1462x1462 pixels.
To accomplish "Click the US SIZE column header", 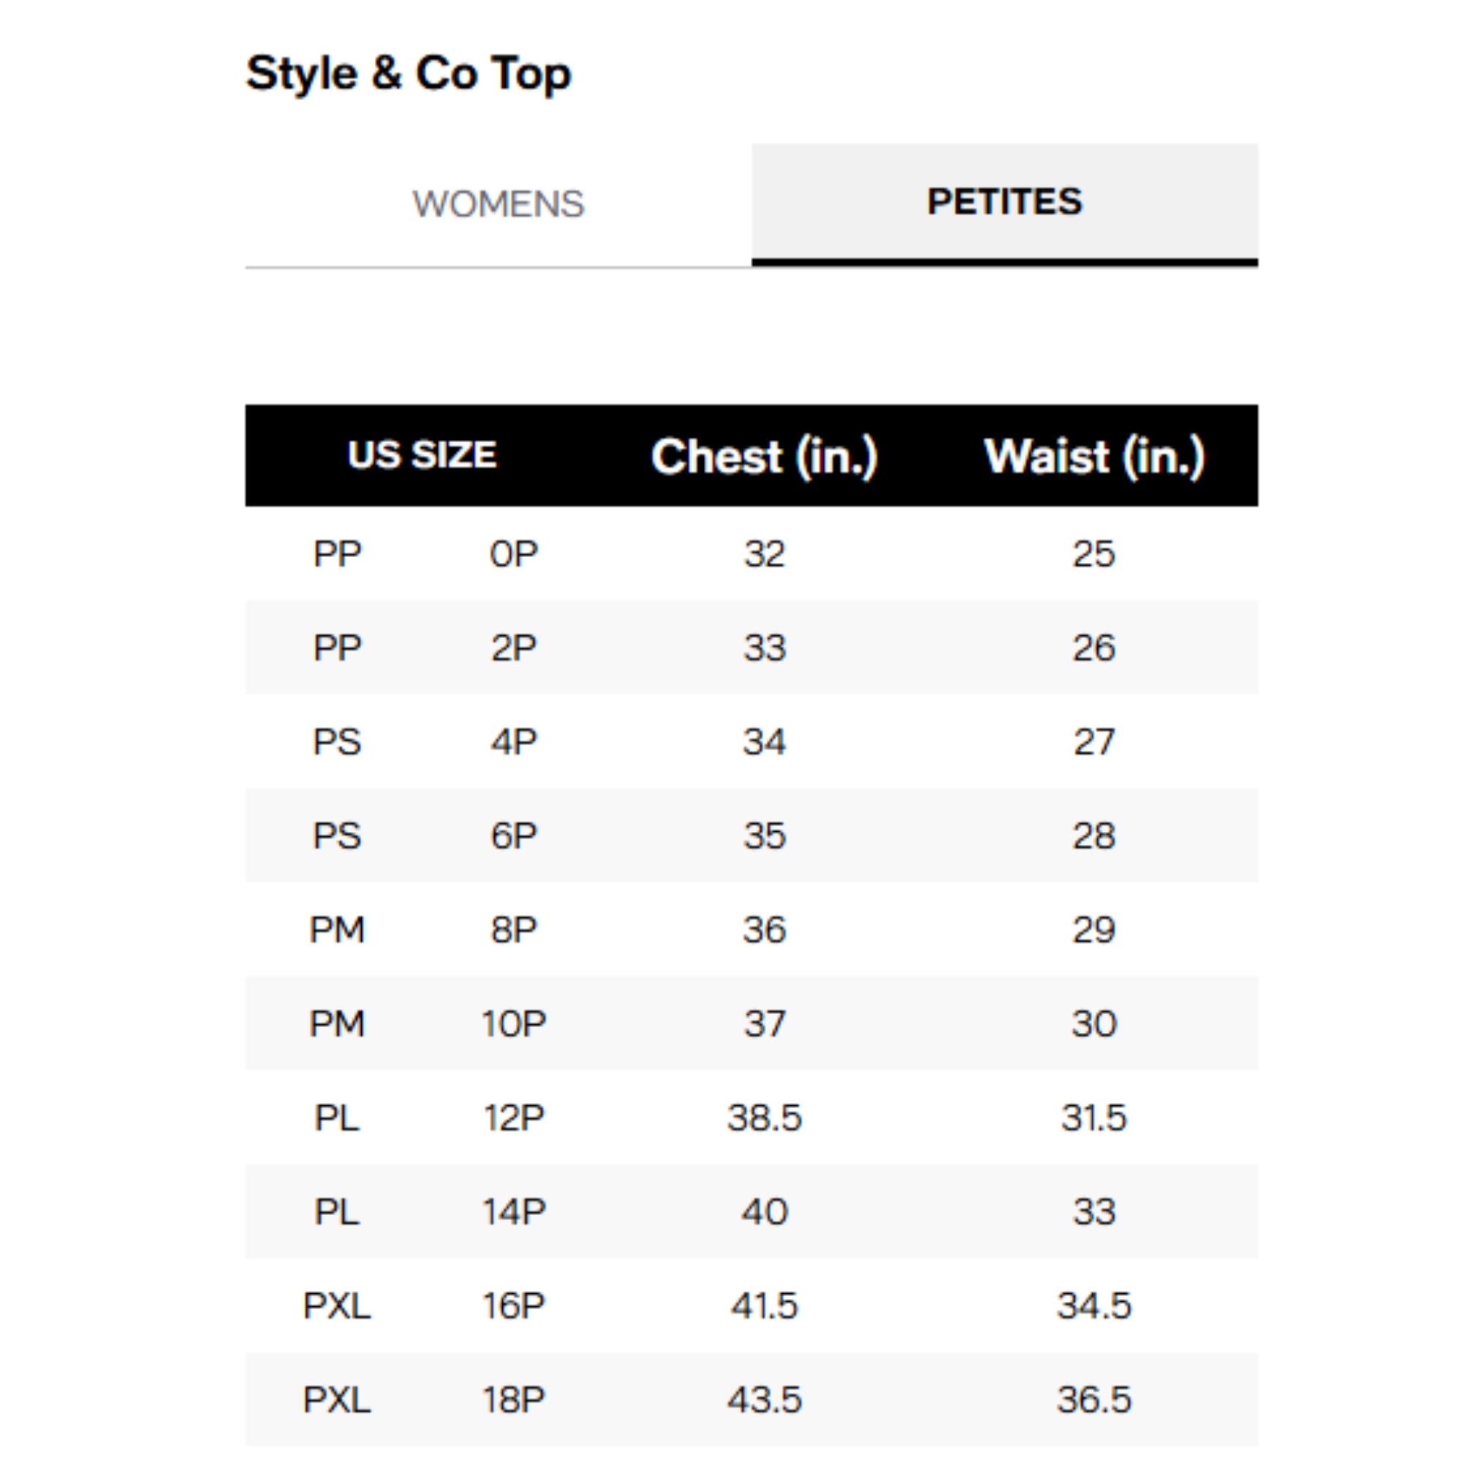I will point(422,455).
